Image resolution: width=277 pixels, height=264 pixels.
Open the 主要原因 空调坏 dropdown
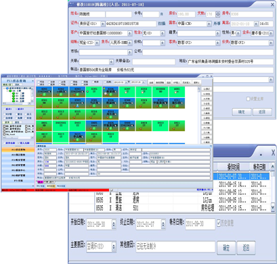114,247
